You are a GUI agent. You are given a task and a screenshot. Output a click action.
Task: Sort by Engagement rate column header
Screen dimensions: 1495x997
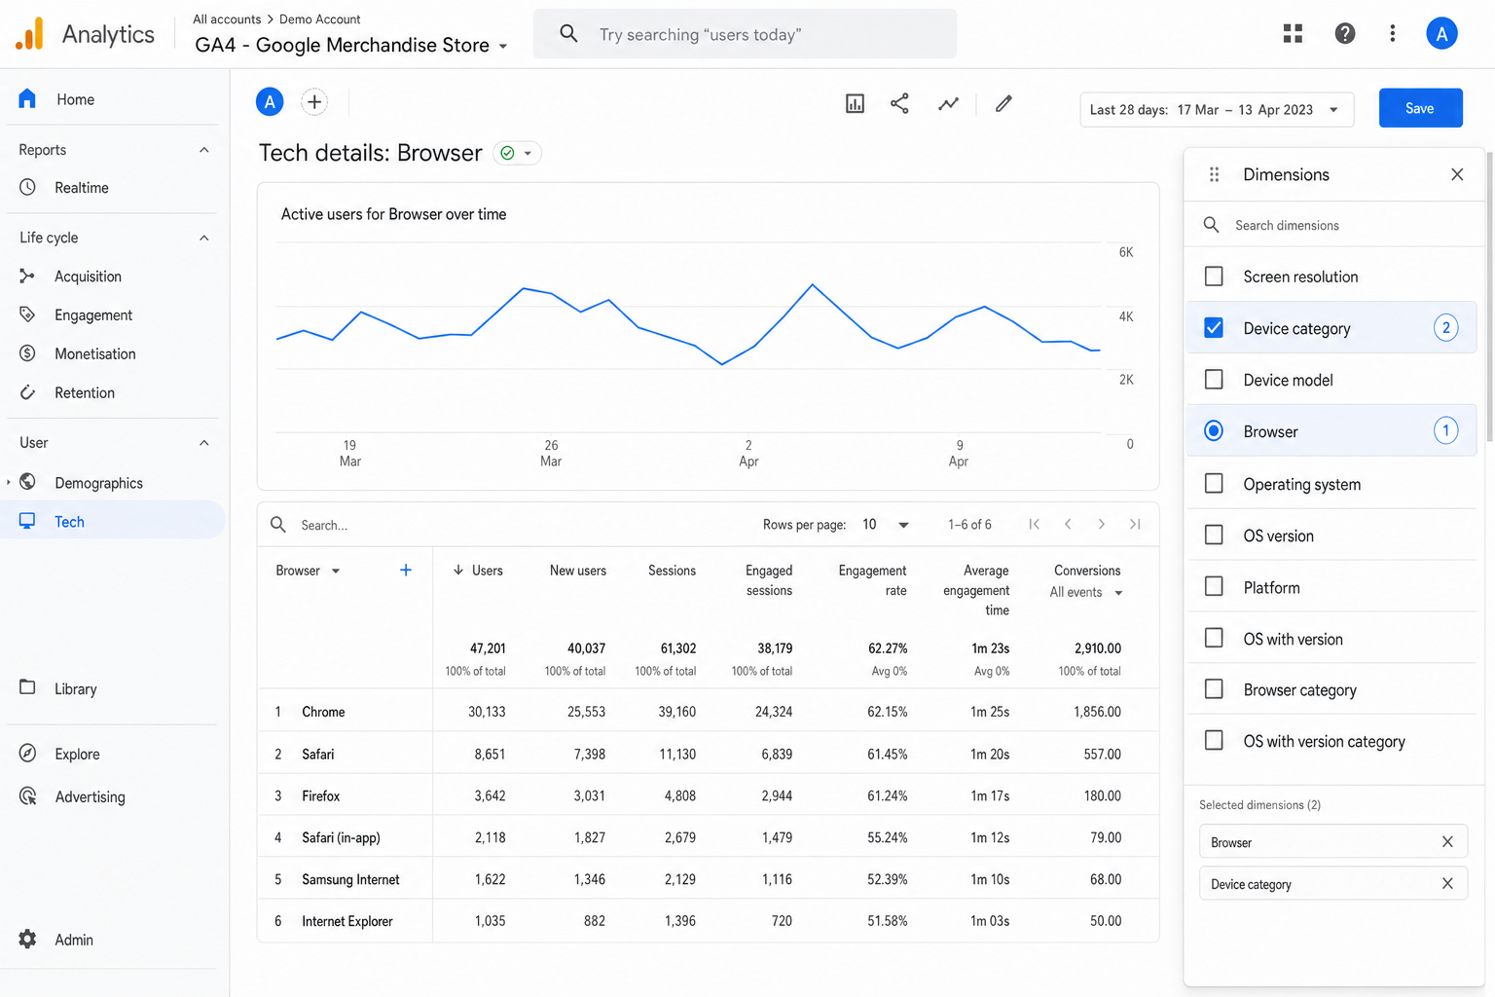(872, 580)
